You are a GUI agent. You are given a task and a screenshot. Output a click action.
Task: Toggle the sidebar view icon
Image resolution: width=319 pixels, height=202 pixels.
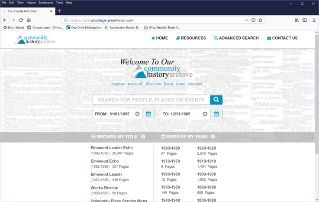click(305, 20)
